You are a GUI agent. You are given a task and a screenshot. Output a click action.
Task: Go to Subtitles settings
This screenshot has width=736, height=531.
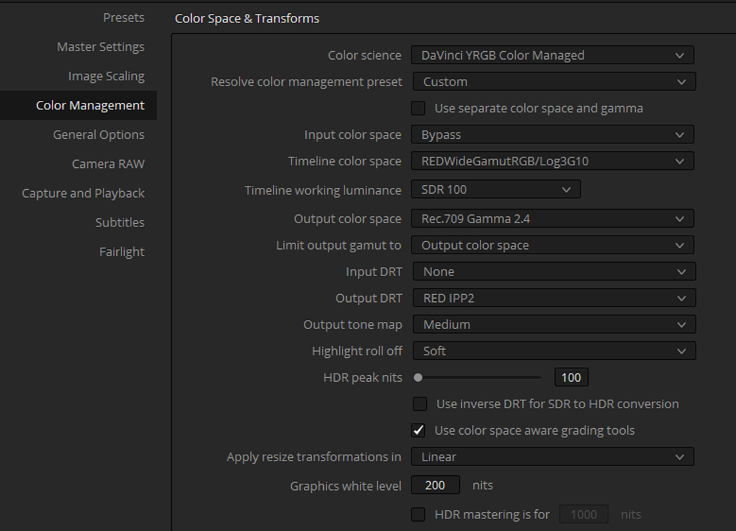pos(119,222)
